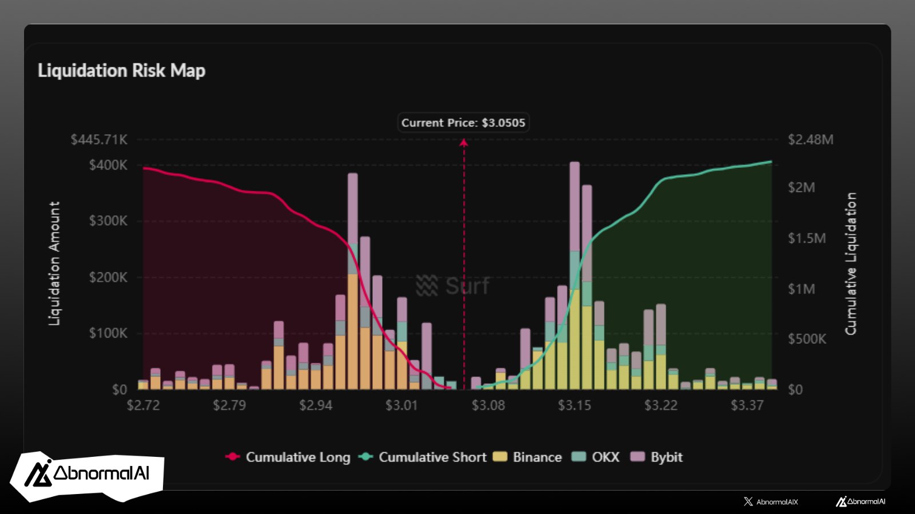Click the $2.72 x-axis label
The width and height of the screenshot is (915, 514).
tap(143, 405)
